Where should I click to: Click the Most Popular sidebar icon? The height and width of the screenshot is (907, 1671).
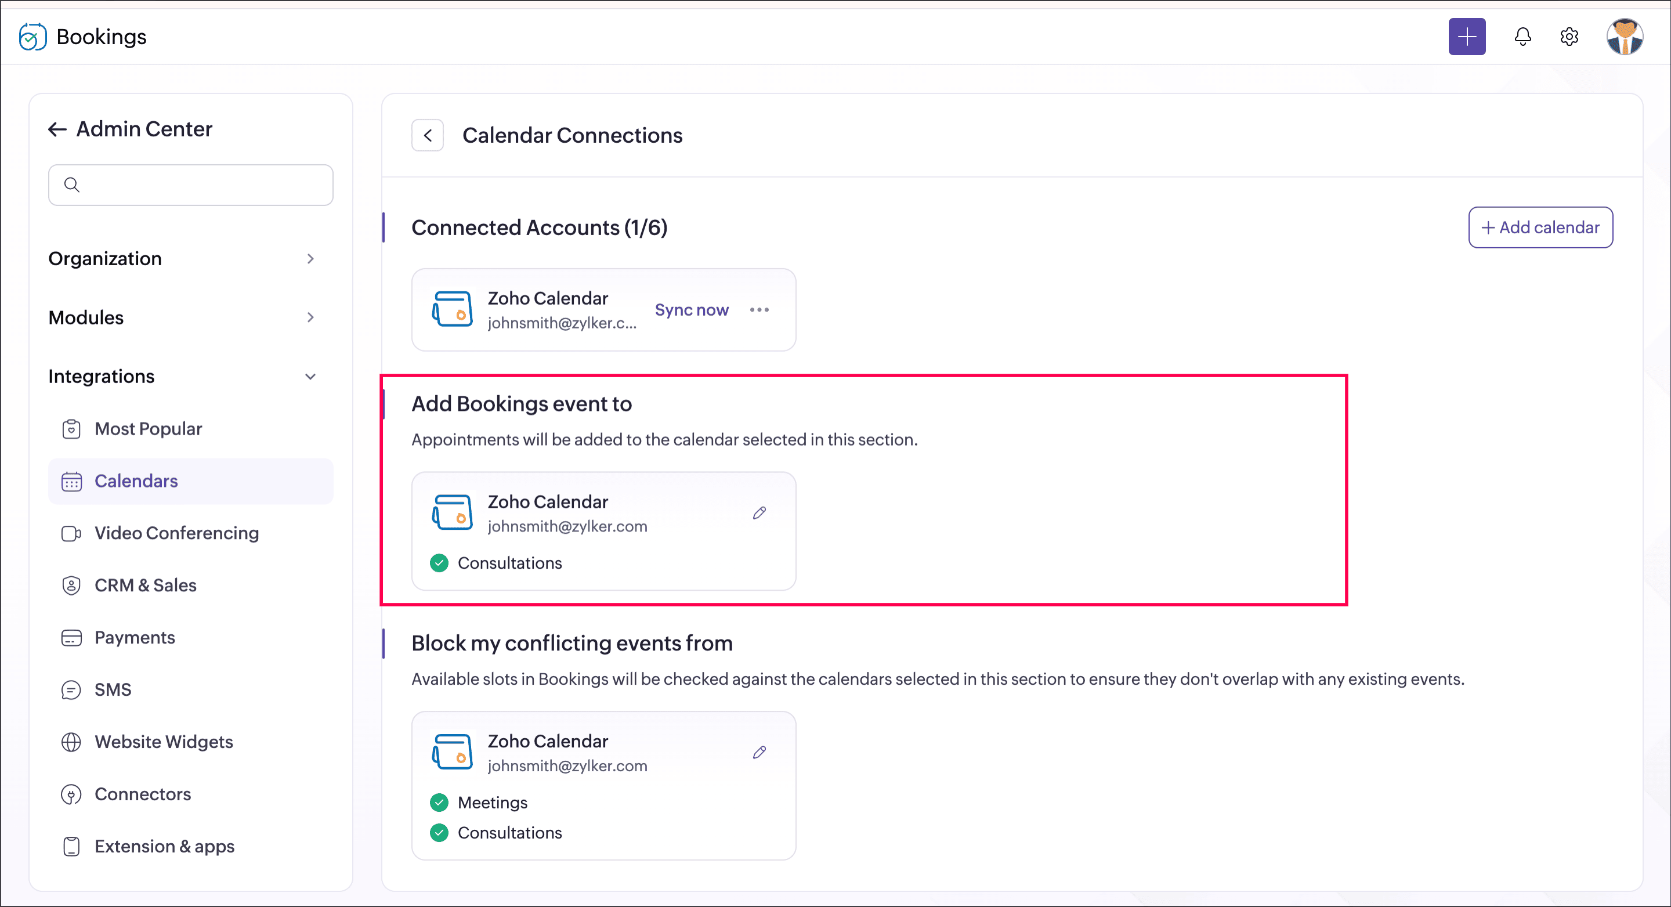click(71, 429)
